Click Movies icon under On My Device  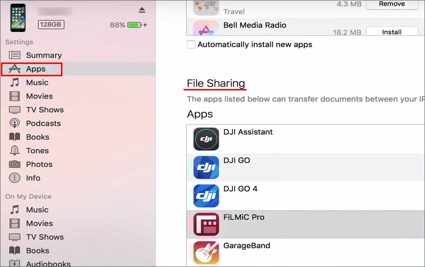tap(15, 223)
